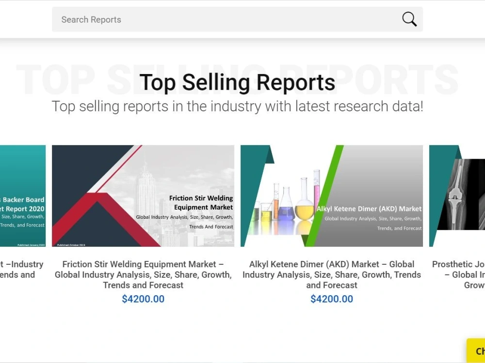485x363 pixels.
Task: Click the $4200.00 price under Alkyl Ketene Dimer
Action: point(332,299)
